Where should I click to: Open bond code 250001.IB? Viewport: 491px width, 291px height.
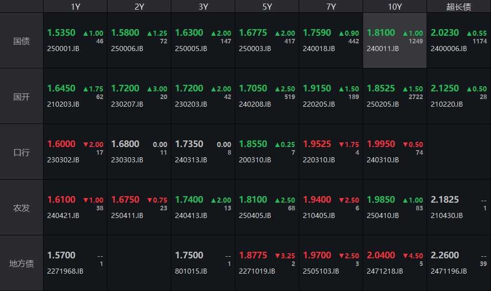coord(63,48)
